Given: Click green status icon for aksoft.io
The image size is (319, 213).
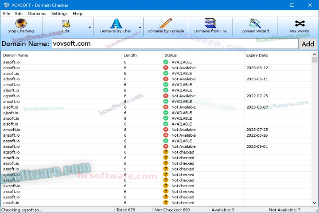Looking at the screenshot, I should click(166, 118).
